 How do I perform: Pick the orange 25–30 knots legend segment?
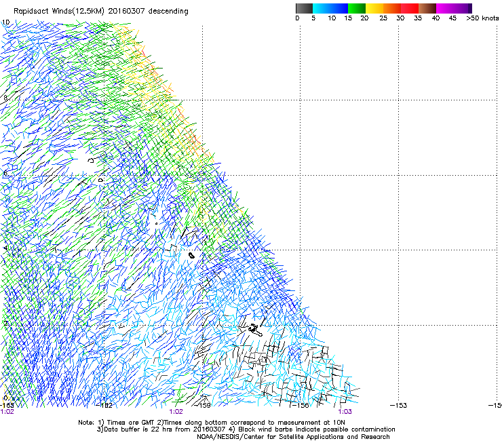(x=392, y=8)
